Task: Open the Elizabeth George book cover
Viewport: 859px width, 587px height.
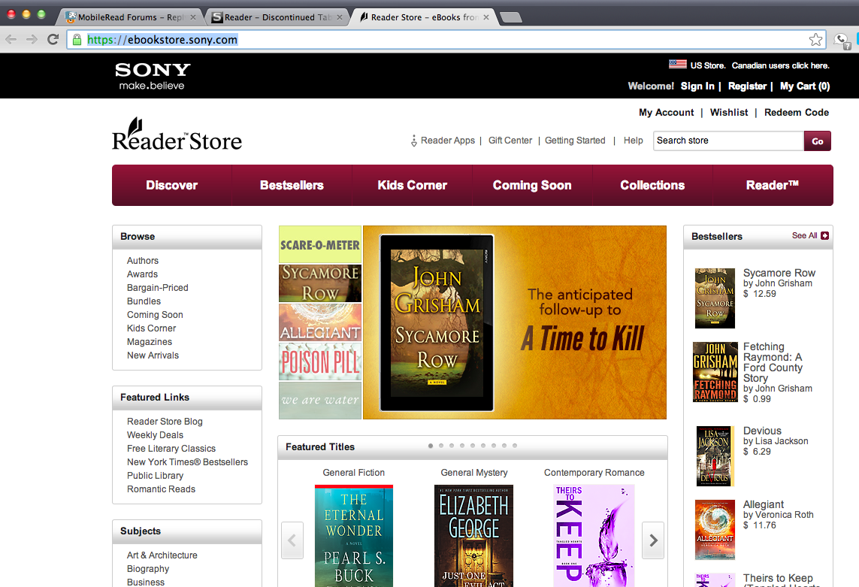Action: (x=474, y=536)
